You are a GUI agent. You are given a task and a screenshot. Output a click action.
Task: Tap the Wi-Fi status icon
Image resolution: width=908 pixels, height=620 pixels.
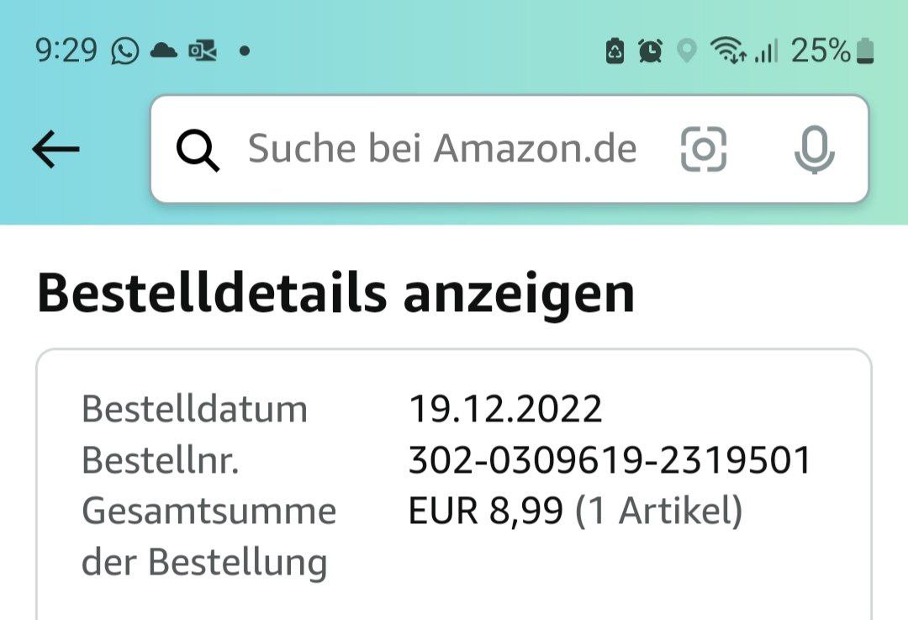728,51
